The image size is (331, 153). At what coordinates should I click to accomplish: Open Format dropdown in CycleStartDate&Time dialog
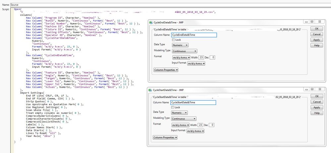(181, 125)
